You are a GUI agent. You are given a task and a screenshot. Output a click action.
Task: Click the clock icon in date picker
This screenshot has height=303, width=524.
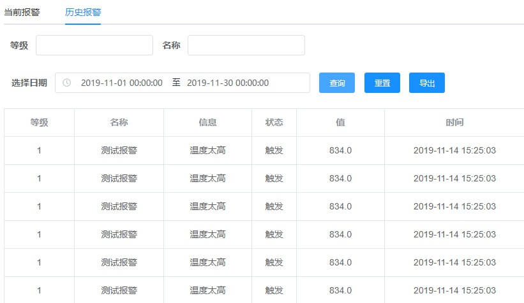(67, 83)
